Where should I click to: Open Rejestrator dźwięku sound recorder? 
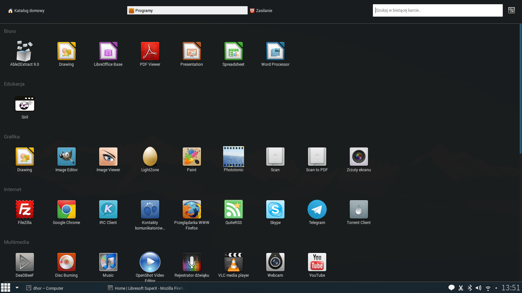[x=192, y=265]
